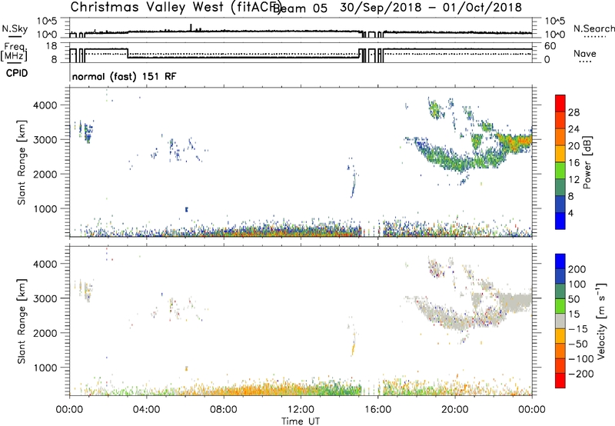The height and width of the screenshot is (426, 615).
Task: Click the yellow velocity streak near 15:00
Action: 353,348
